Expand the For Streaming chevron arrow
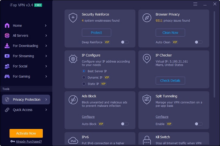Screen dimensions: 220x146 click(x=46, y=56)
